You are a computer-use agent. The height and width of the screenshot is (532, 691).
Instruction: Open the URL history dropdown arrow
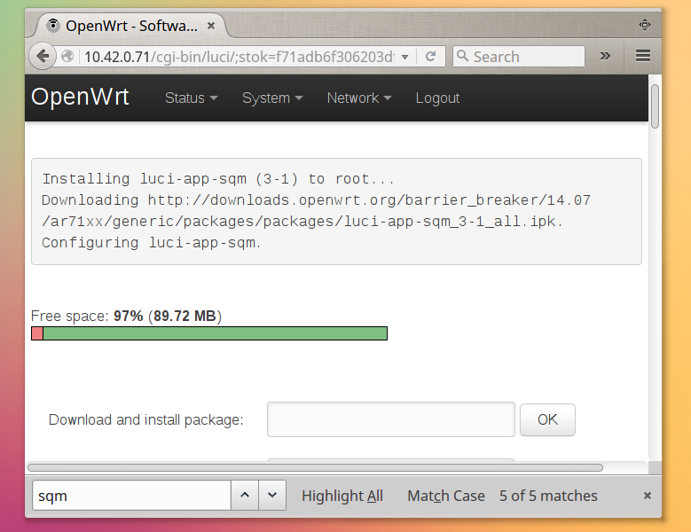(x=405, y=57)
